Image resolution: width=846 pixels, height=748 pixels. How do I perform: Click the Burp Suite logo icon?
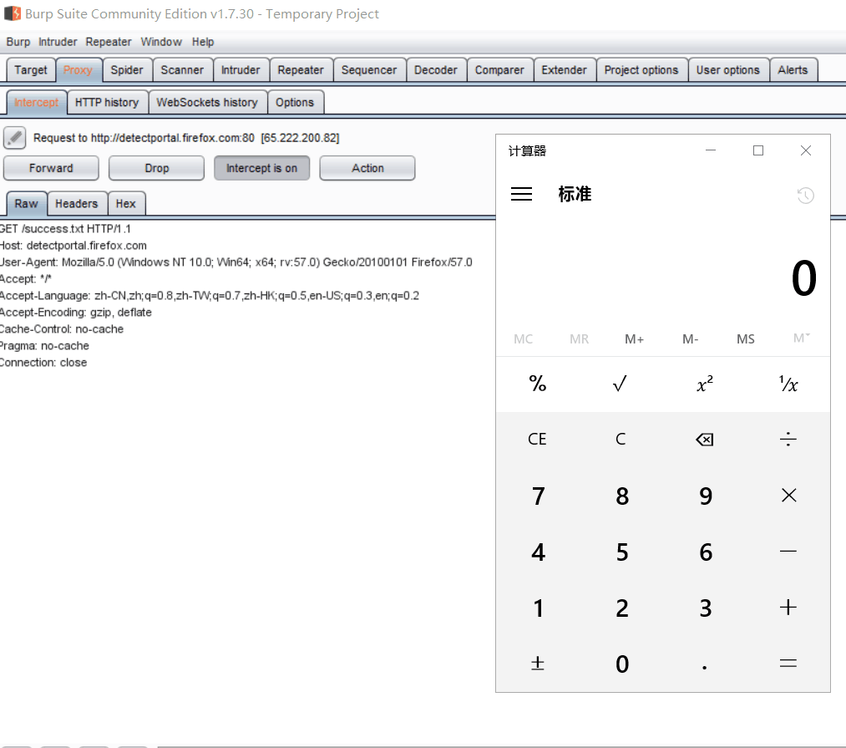point(12,13)
